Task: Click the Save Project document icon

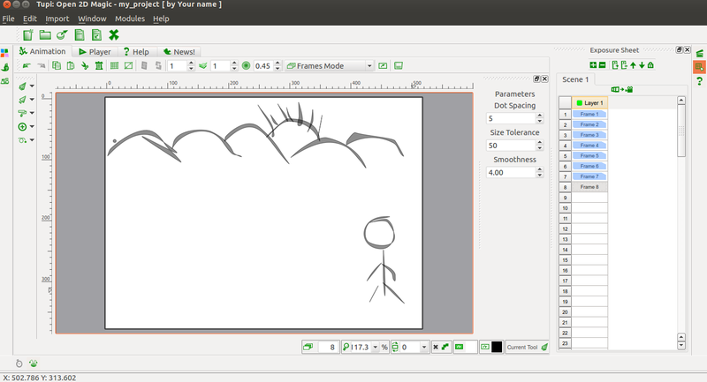Action: [x=80, y=35]
